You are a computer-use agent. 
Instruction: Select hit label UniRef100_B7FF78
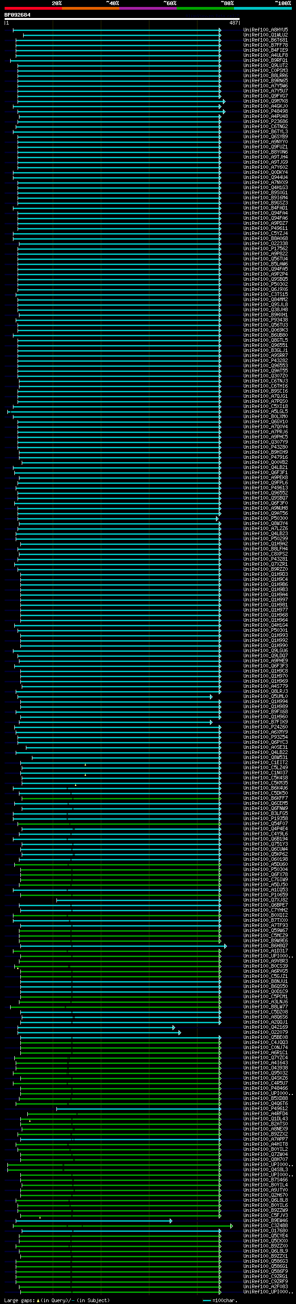pyautogui.click(x=265, y=45)
